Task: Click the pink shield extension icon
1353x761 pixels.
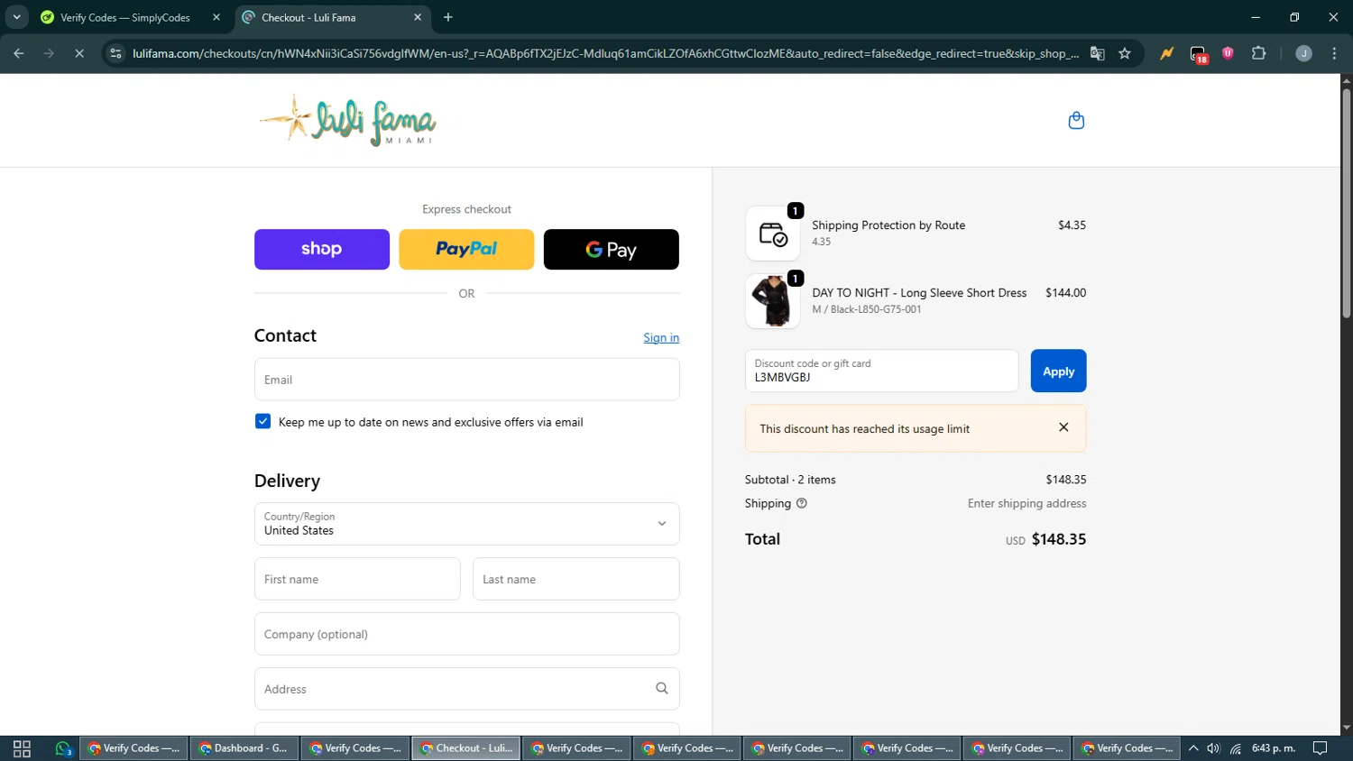Action: click(1228, 53)
